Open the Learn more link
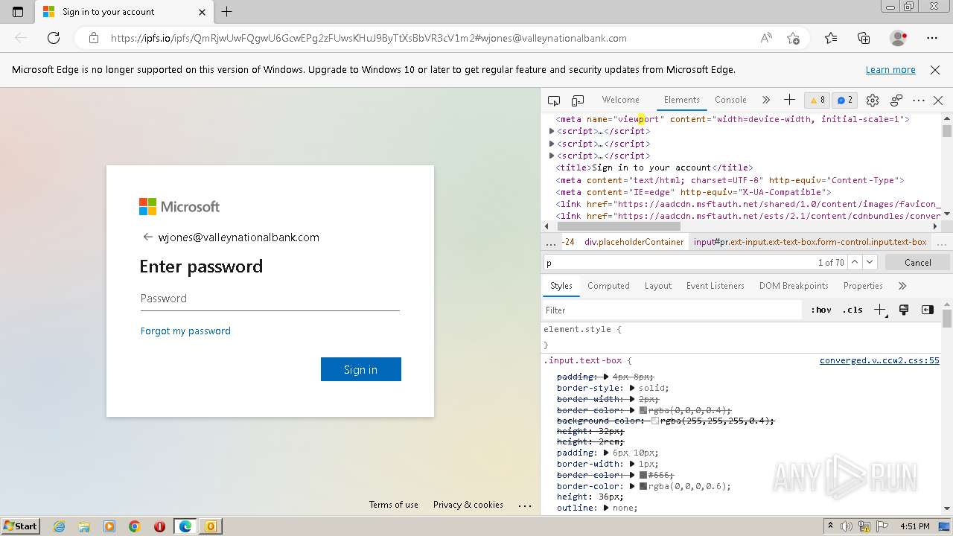The image size is (953, 536). coord(890,69)
